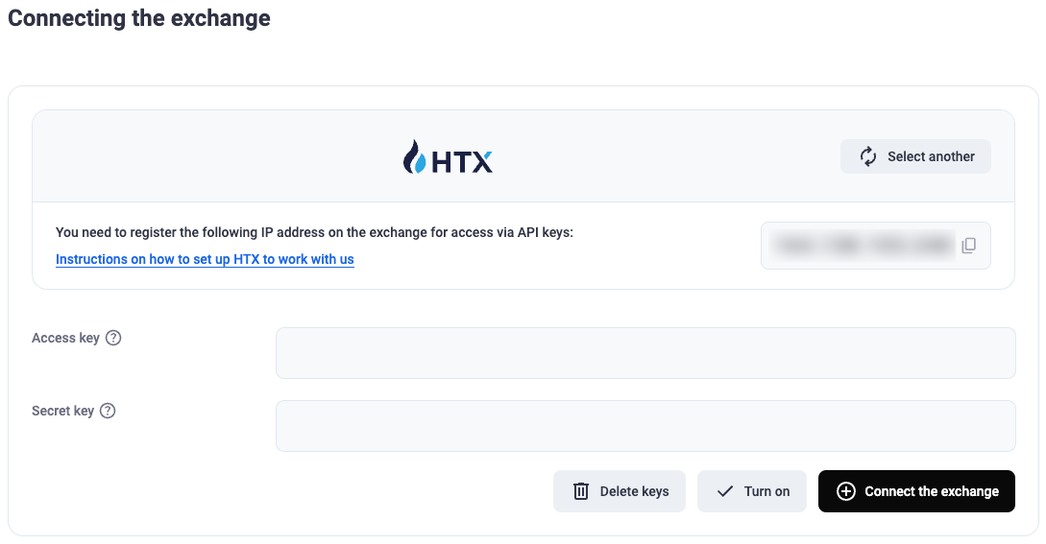Click the 'Access key' label
This screenshot has width=1046, height=544.
point(65,338)
